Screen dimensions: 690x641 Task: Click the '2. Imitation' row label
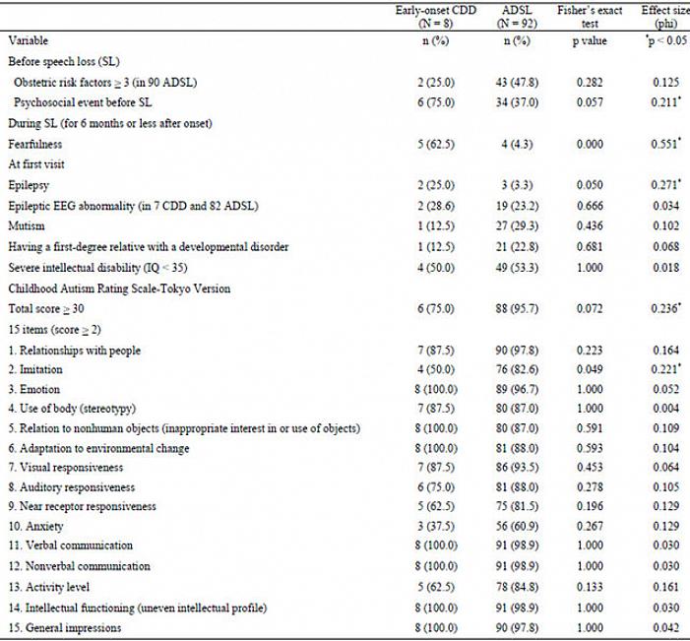(35, 369)
